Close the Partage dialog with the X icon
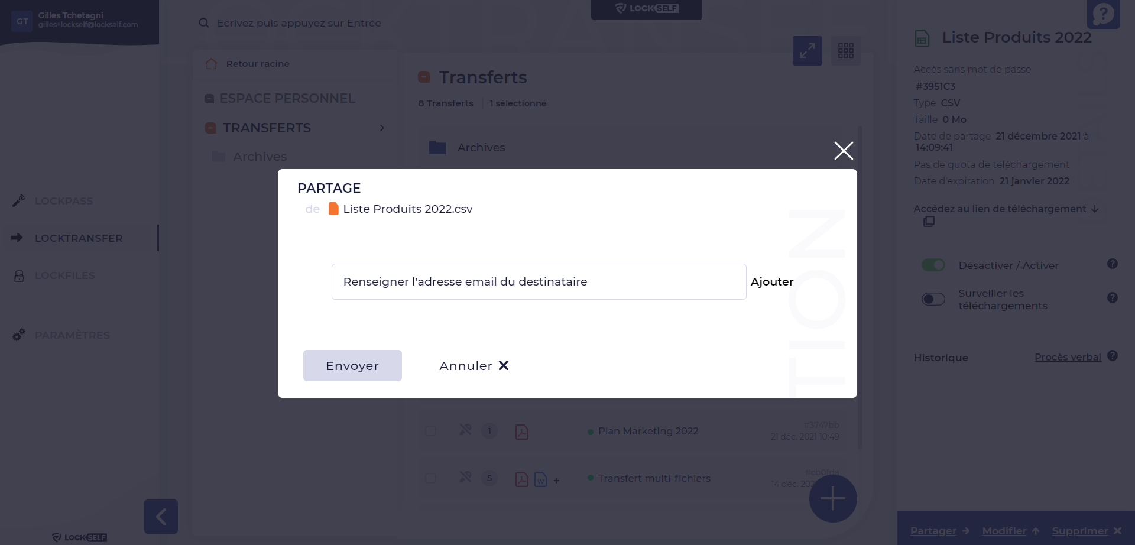 tap(844, 151)
